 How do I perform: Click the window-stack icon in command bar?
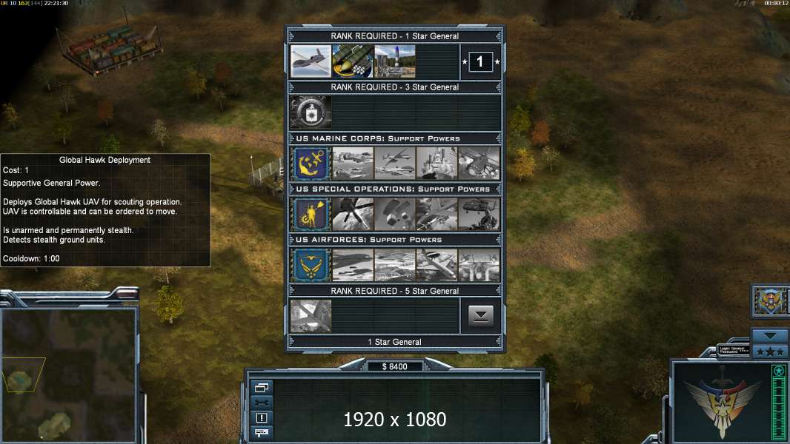tap(262, 387)
